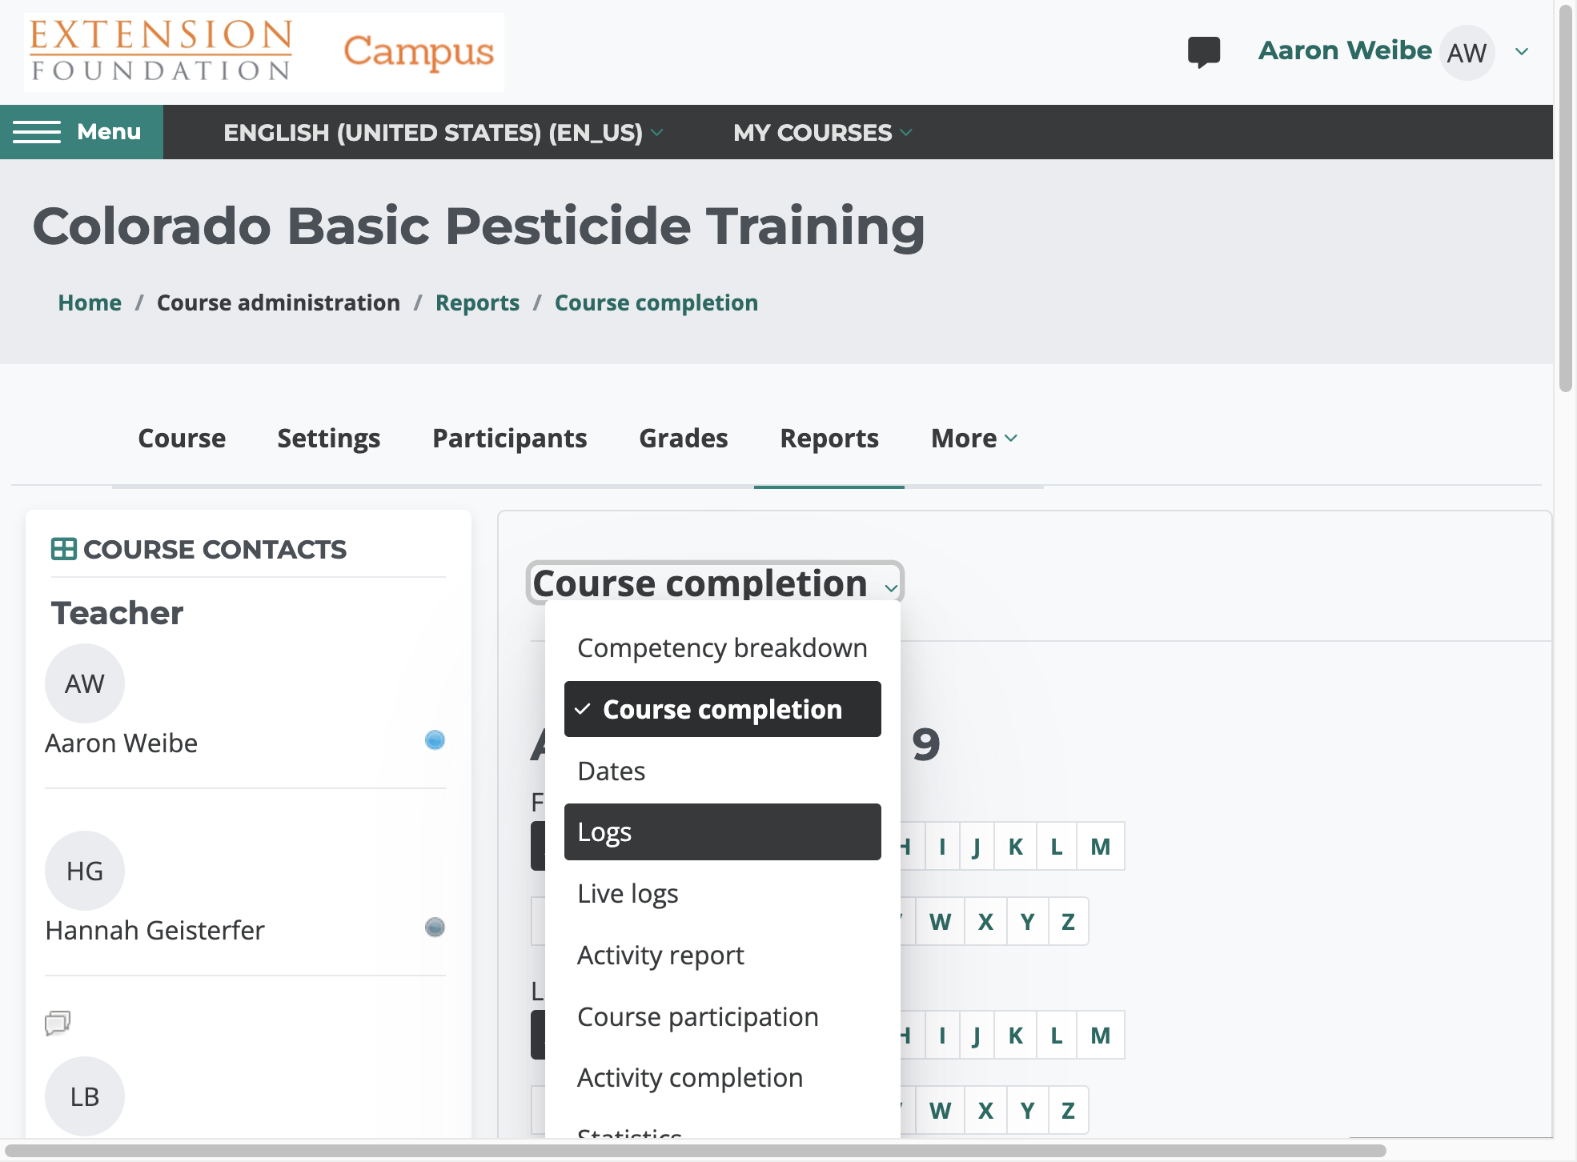1577x1162 pixels.
Task: Select checked Course completion menu entry
Action: [x=723, y=709]
